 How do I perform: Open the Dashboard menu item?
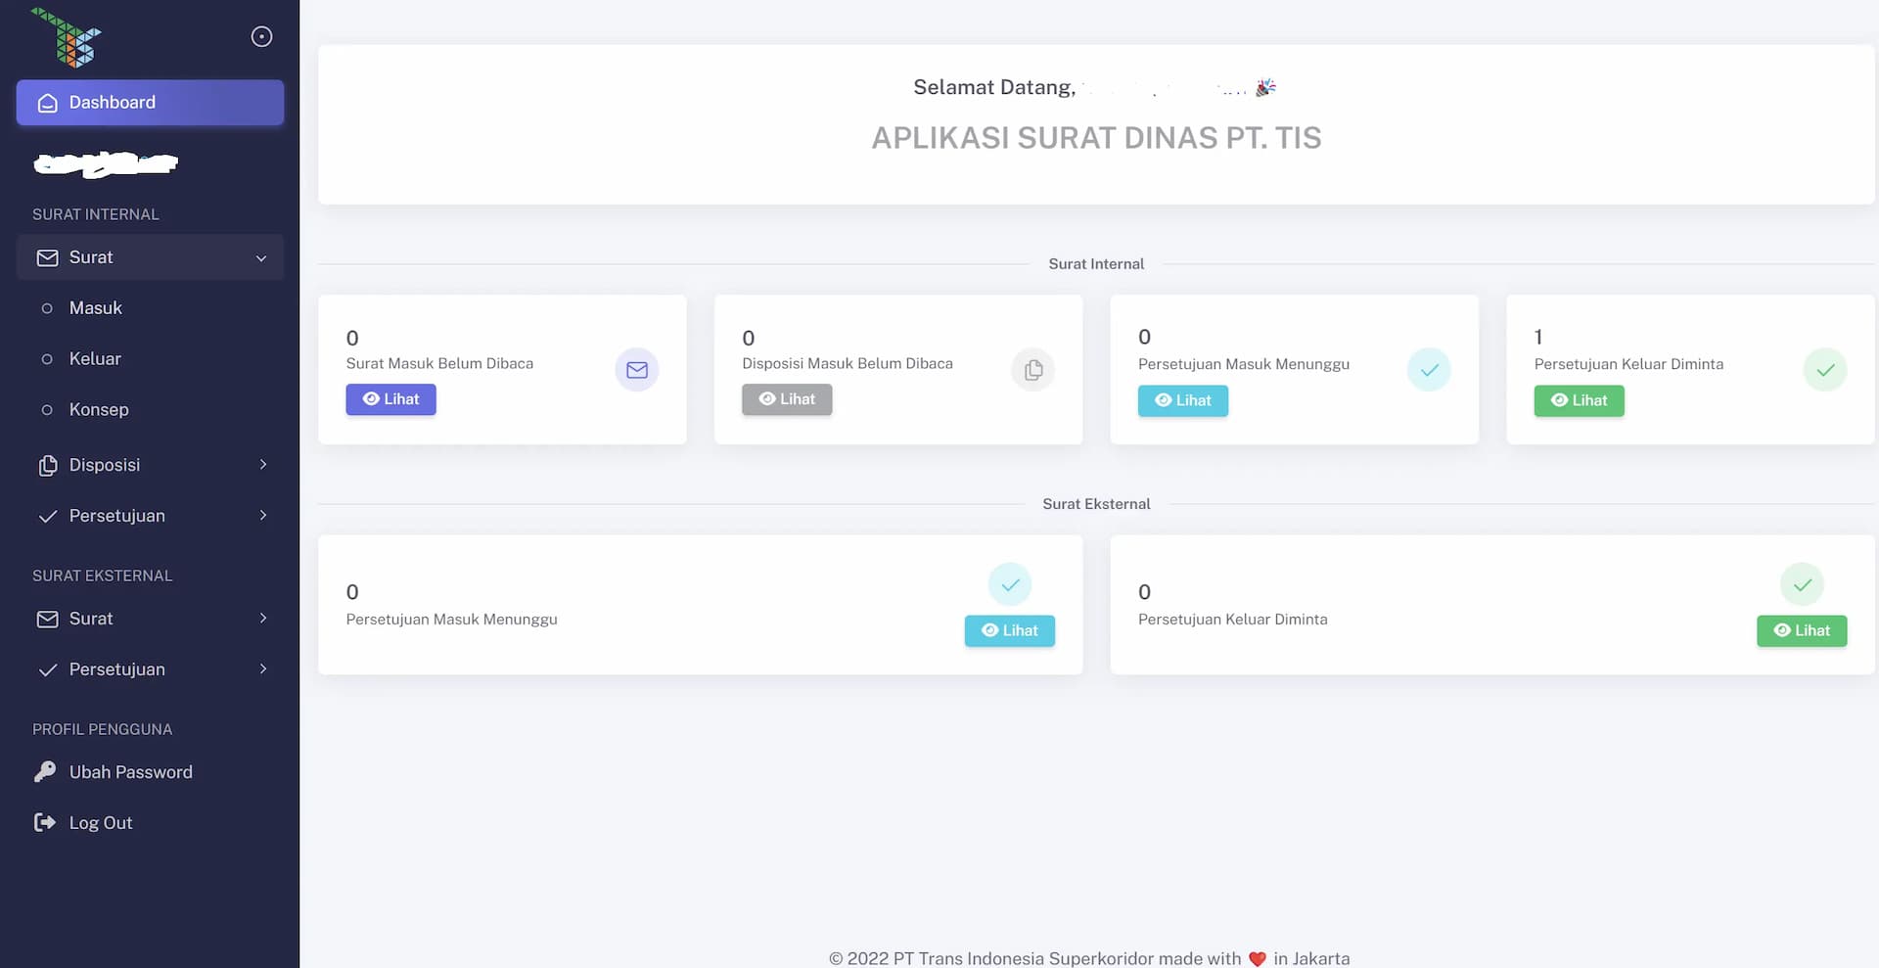pos(150,102)
